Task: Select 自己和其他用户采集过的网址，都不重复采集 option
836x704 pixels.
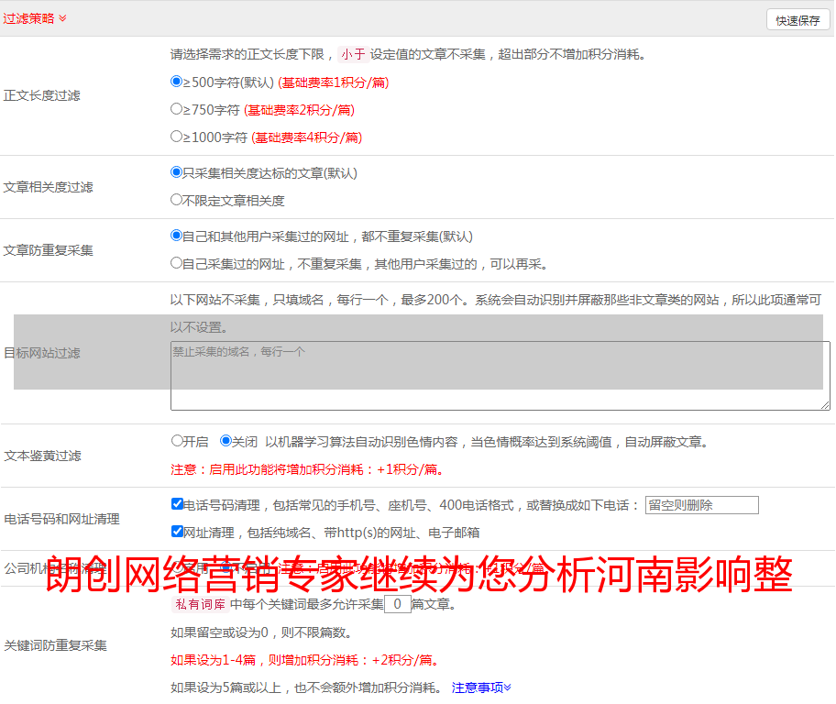Action: tap(177, 236)
